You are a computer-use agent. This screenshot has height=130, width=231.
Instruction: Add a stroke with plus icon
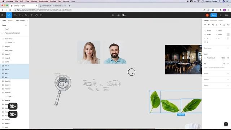coord(228,73)
